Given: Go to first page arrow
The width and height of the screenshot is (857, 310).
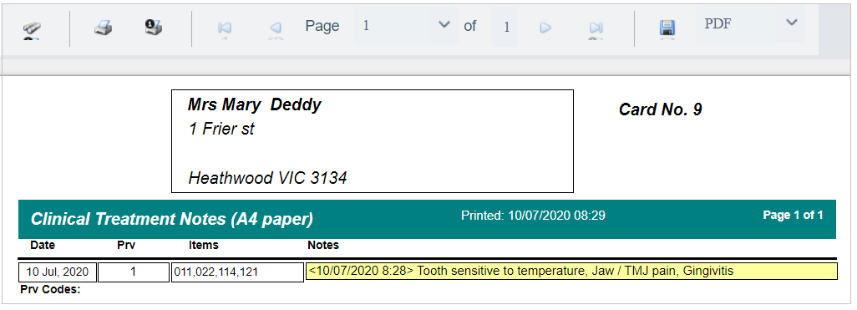Looking at the screenshot, I should (x=224, y=28).
